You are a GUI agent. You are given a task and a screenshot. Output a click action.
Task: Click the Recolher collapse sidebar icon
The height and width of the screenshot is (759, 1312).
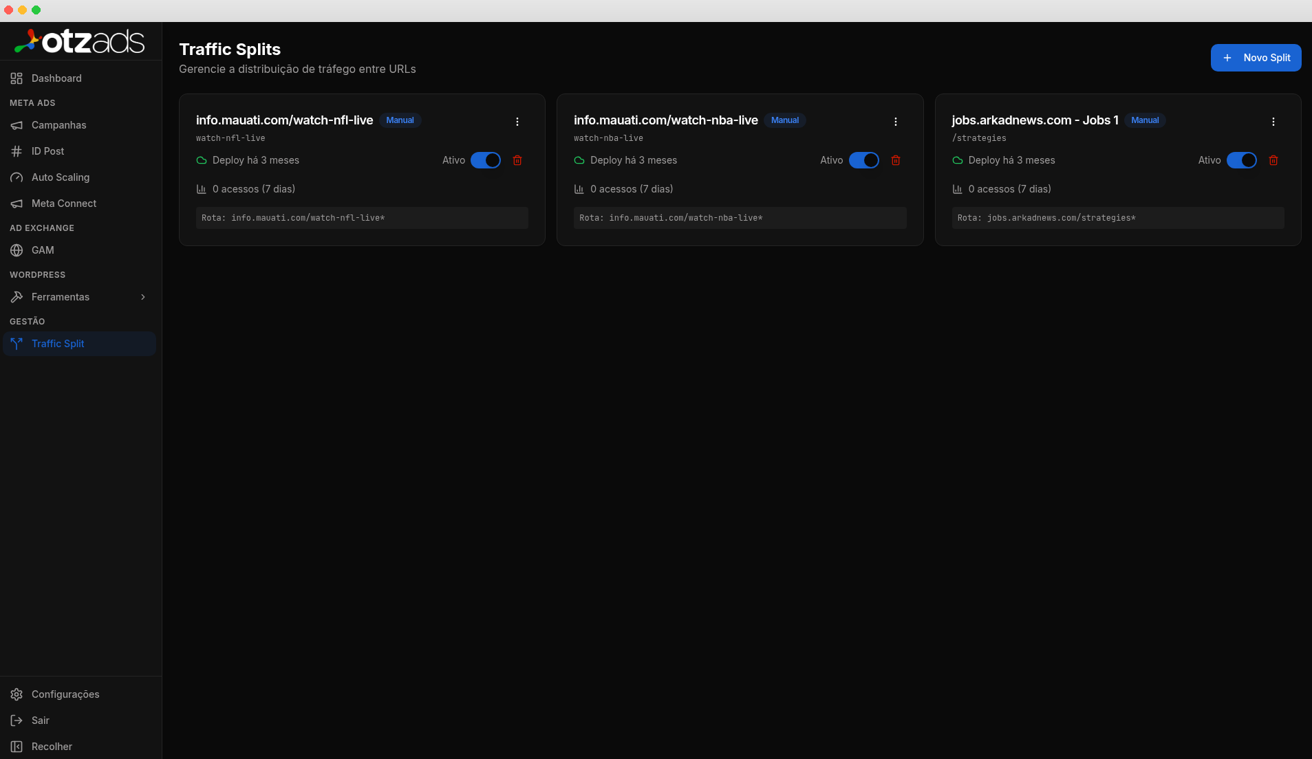[x=17, y=747]
